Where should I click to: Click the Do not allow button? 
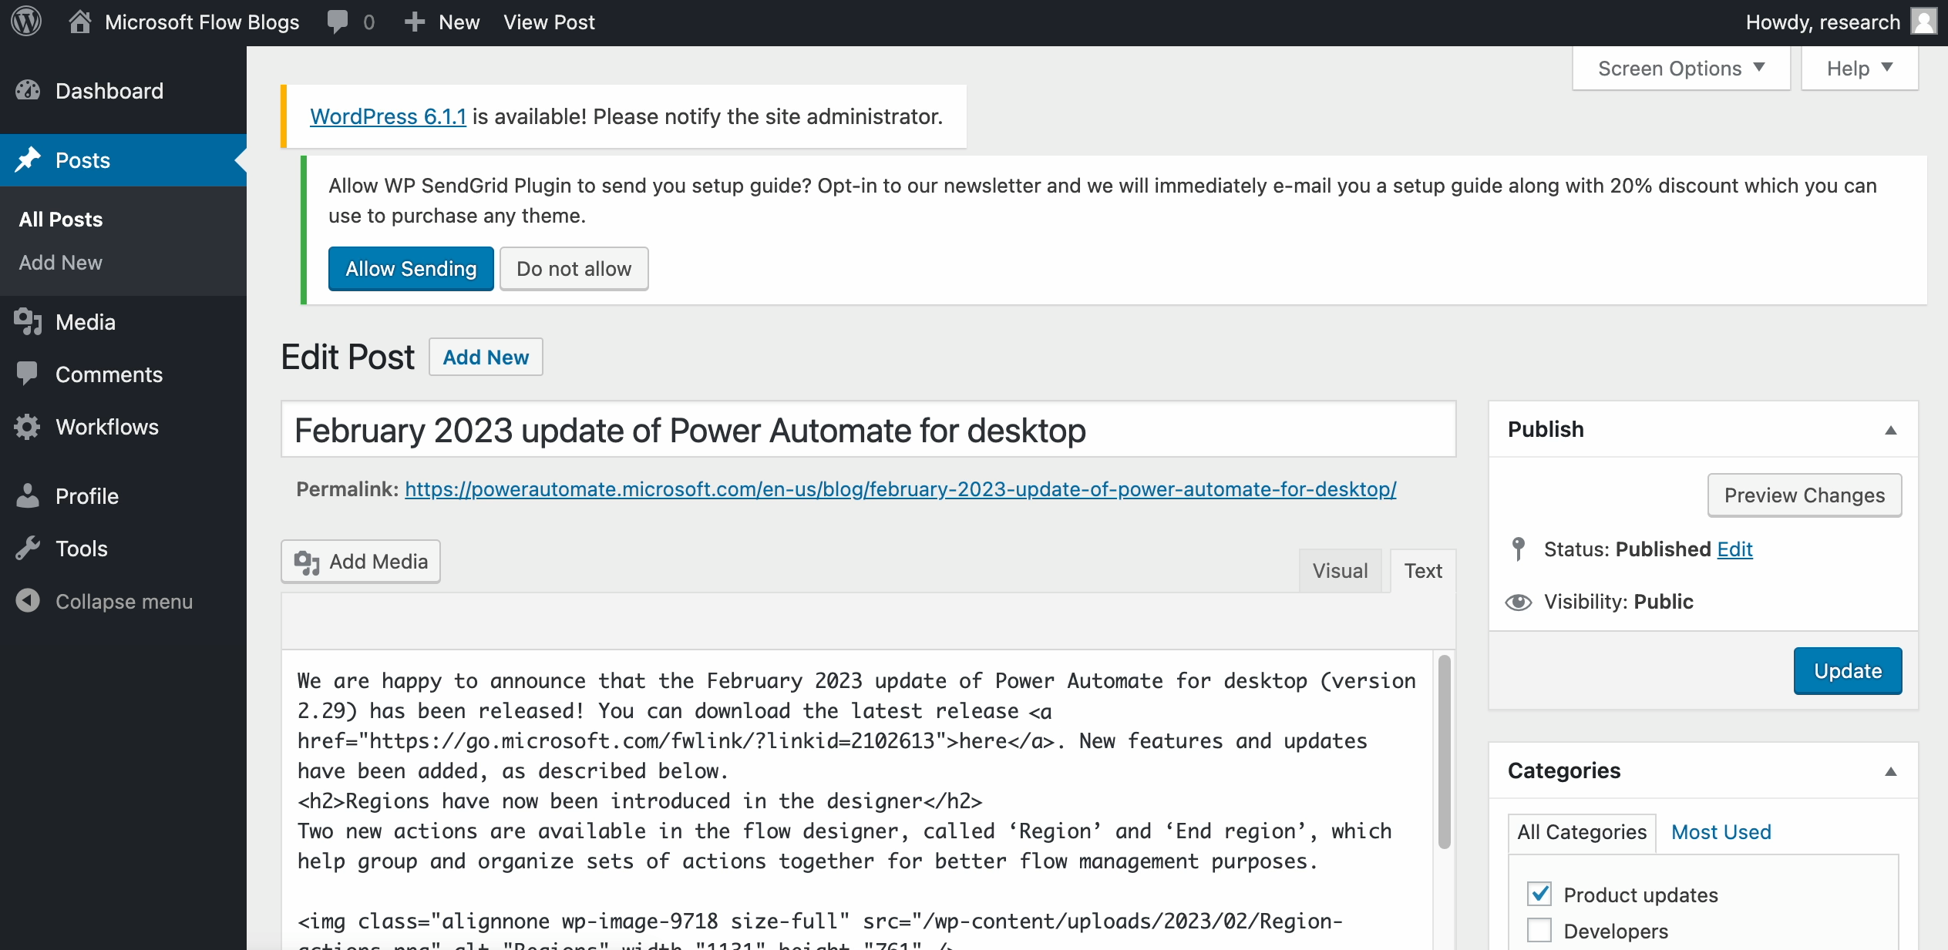pos(574,269)
